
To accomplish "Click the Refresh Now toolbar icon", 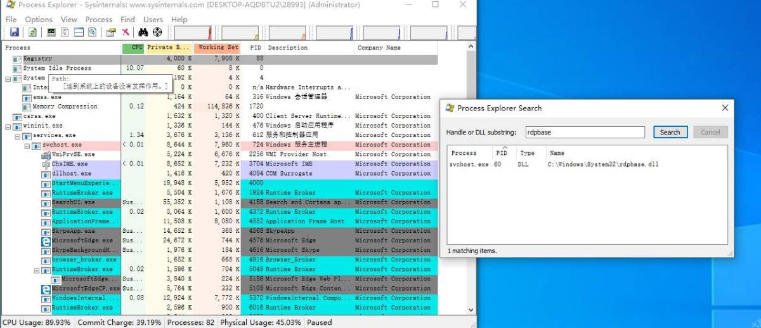I will (32, 32).
